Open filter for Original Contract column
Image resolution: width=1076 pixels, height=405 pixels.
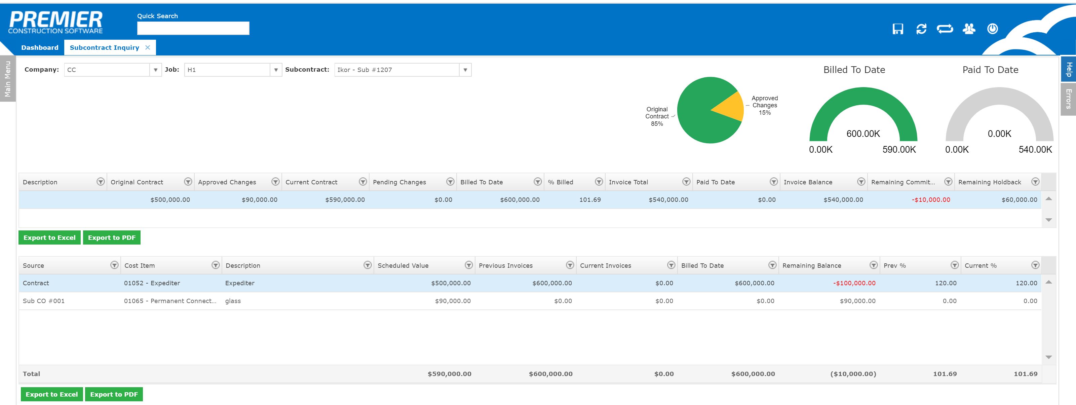point(188,182)
